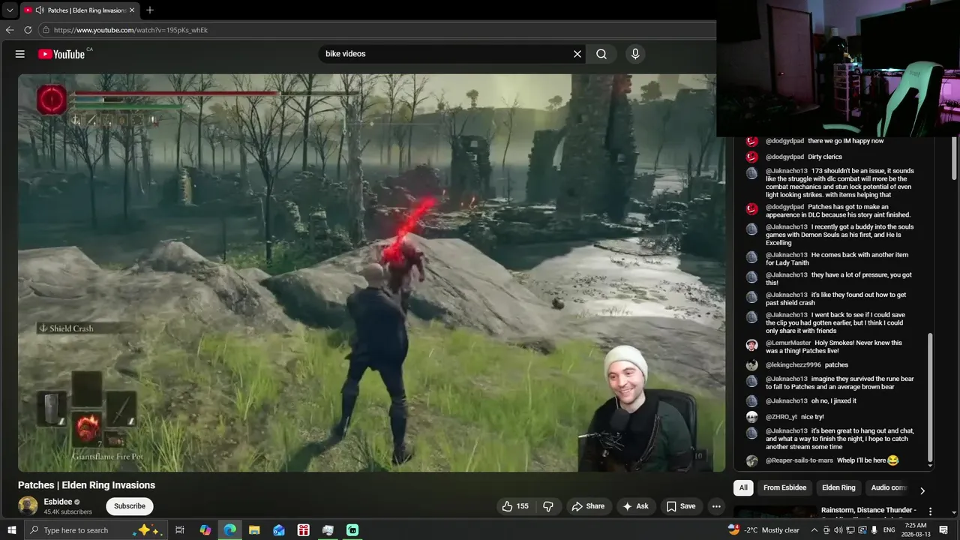960x540 pixels.
Task: Click @LemurMaster username in chat
Action: pyautogui.click(x=788, y=343)
